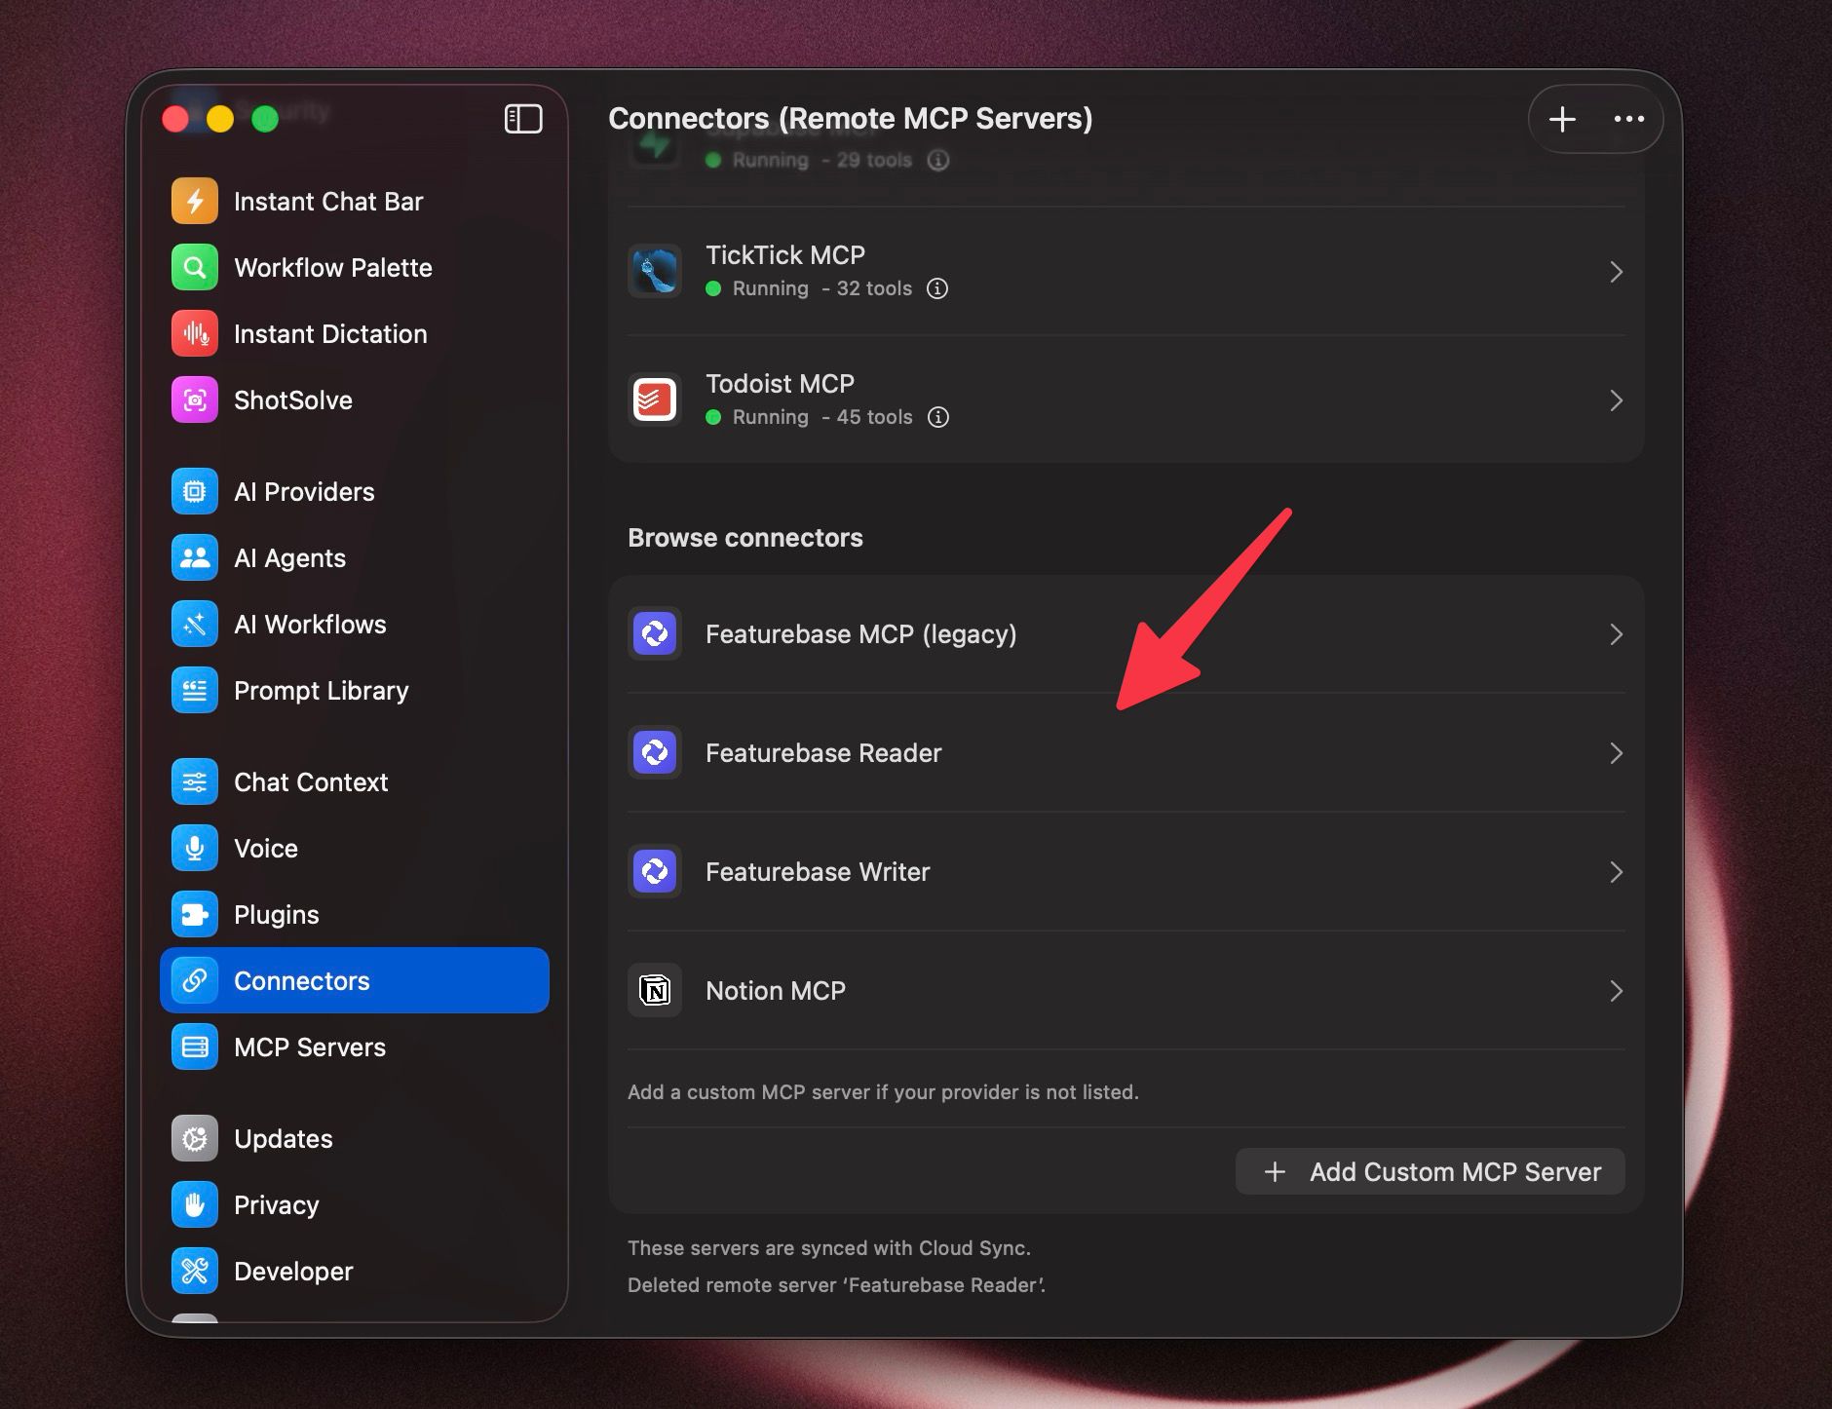This screenshot has height=1409, width=1832.
Task: Show info for Todoist MCP tools
Action: 938,417
